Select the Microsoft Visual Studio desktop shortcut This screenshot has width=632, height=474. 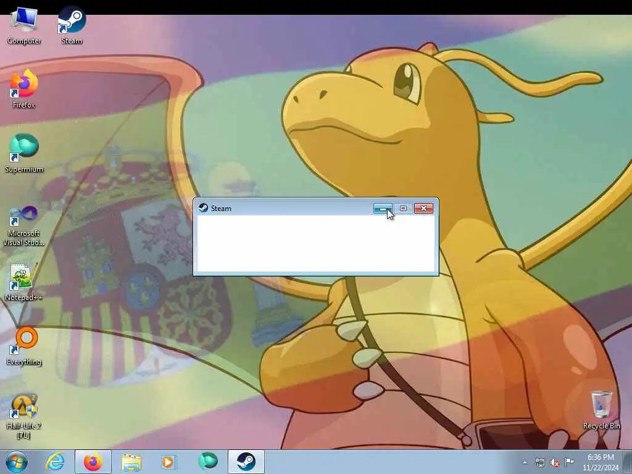24,226
